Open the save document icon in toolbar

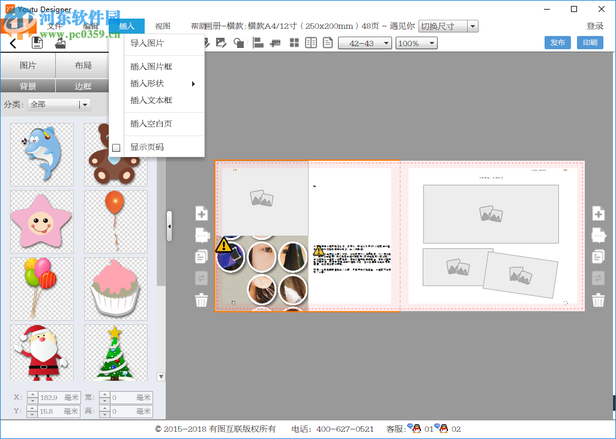37,43
